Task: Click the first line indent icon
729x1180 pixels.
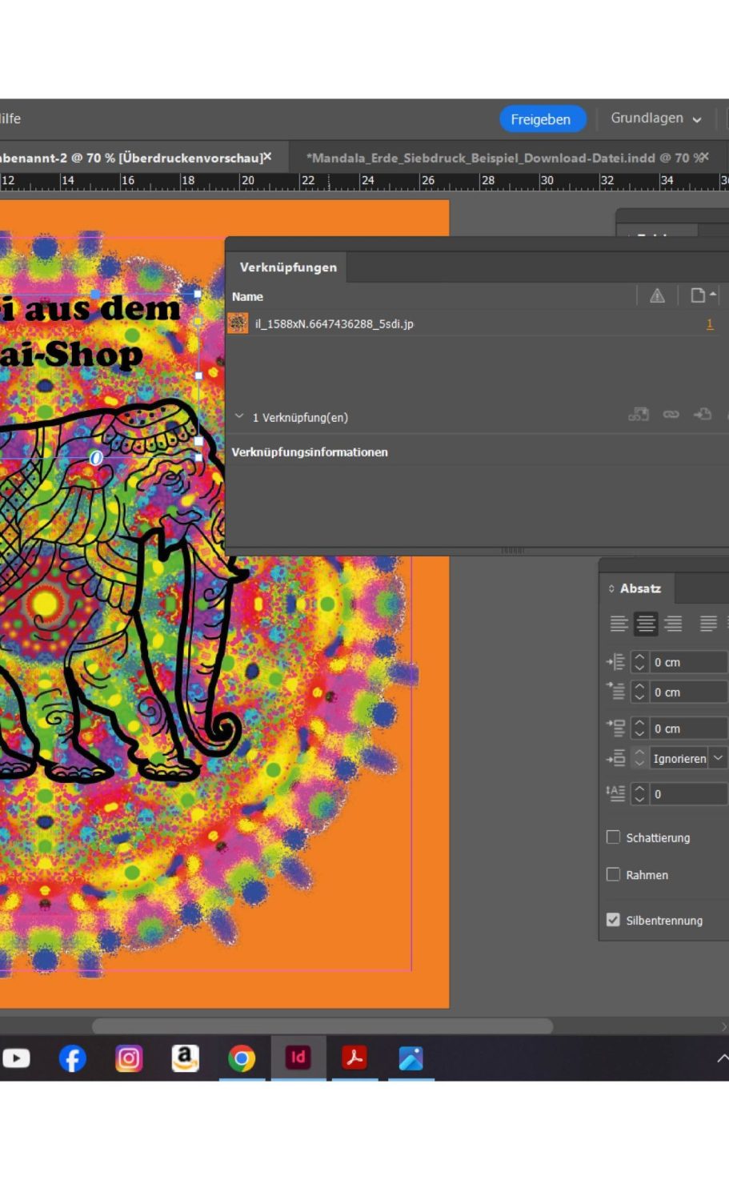Action: 615,692
